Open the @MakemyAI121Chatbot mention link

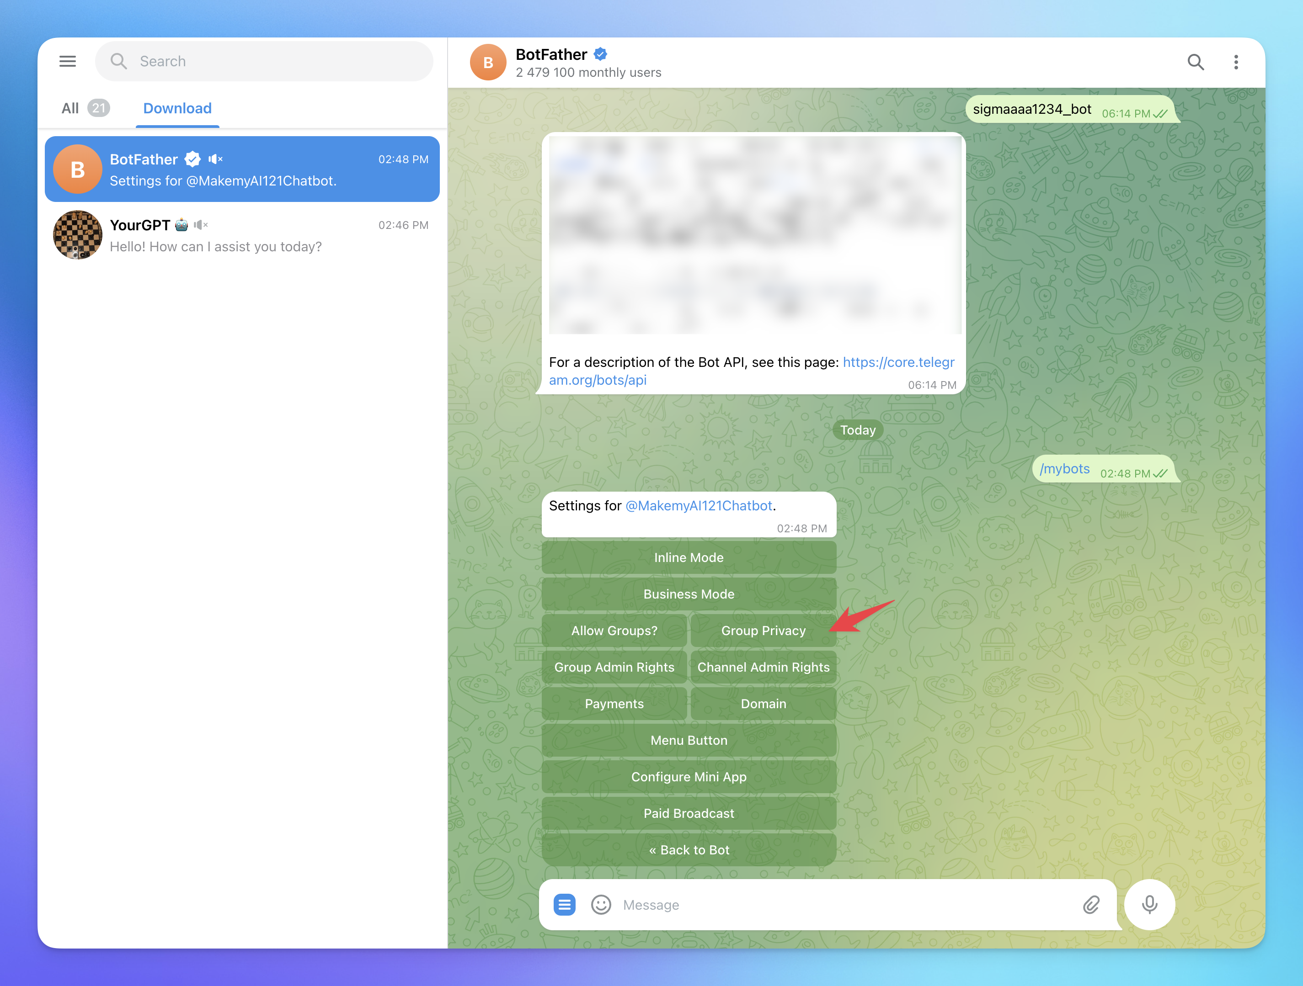tap(698, 506)
